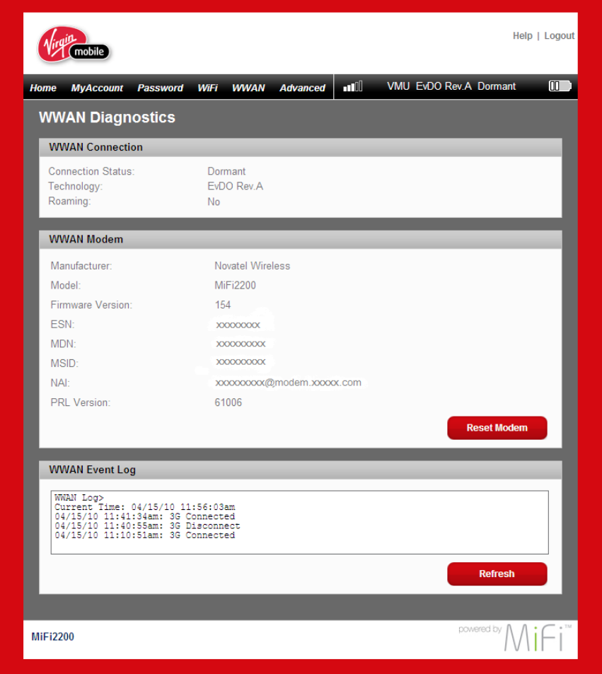Click the WWAN Event Log section header
Screen dimensions: 602x674
[301, 470]
